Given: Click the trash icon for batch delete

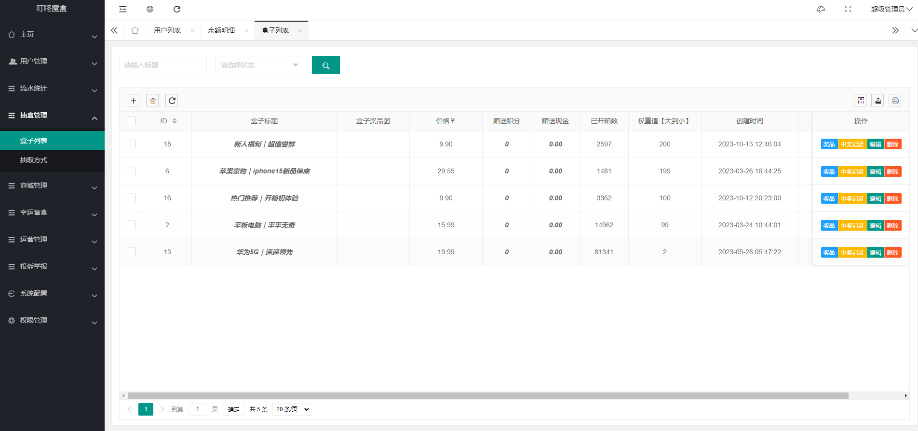Looking at the screenshot, I should [x=152, y=100].
